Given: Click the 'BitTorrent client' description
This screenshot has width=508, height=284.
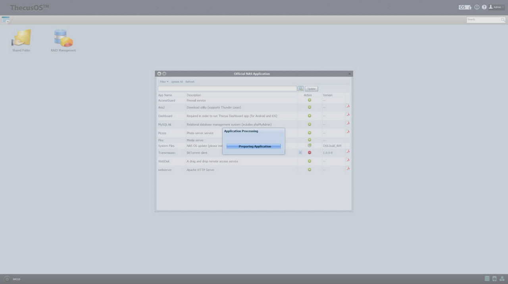Looking at the screenshot, I should [x=197, y=153].
